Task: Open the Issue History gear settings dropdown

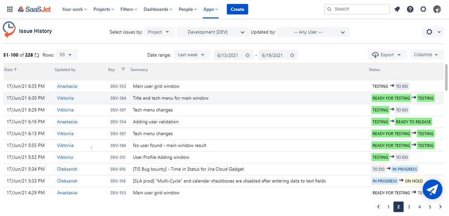Action: [x=433, y=32]
